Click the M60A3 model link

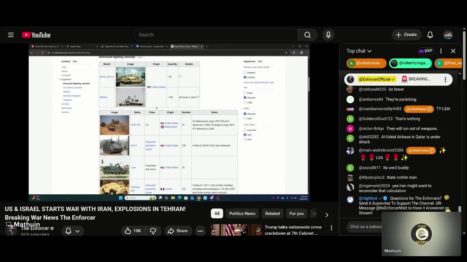104,97
